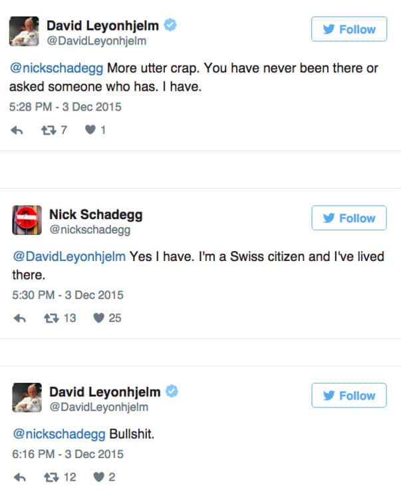Open the 5:30 PM tweet timestamp
Screen dimensions: 401x496
[68, 295]
